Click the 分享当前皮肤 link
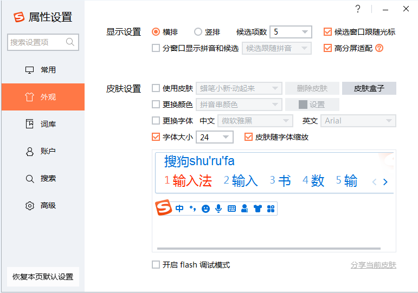418x293 pixels. tap(373, 265)
